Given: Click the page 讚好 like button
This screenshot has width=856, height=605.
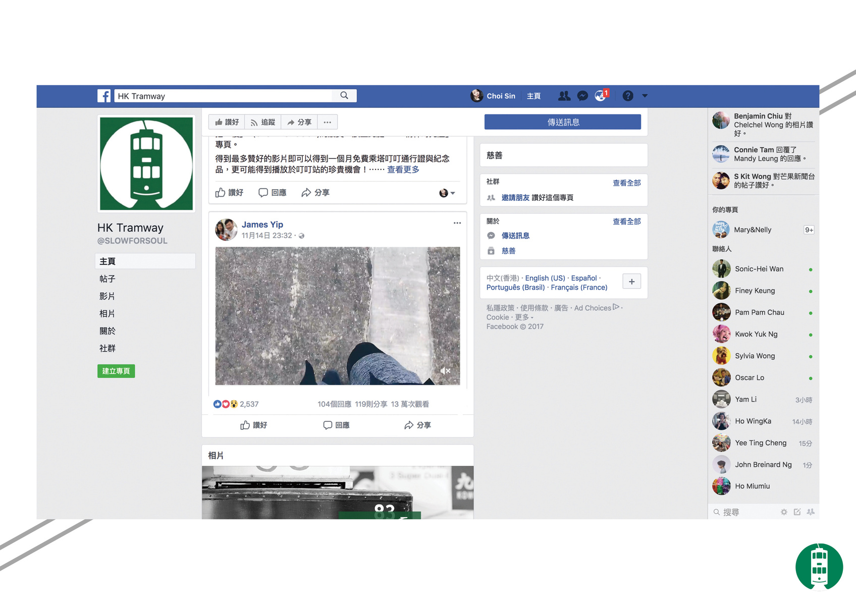Looking at the screenshot, I should (x=227, y=122).
